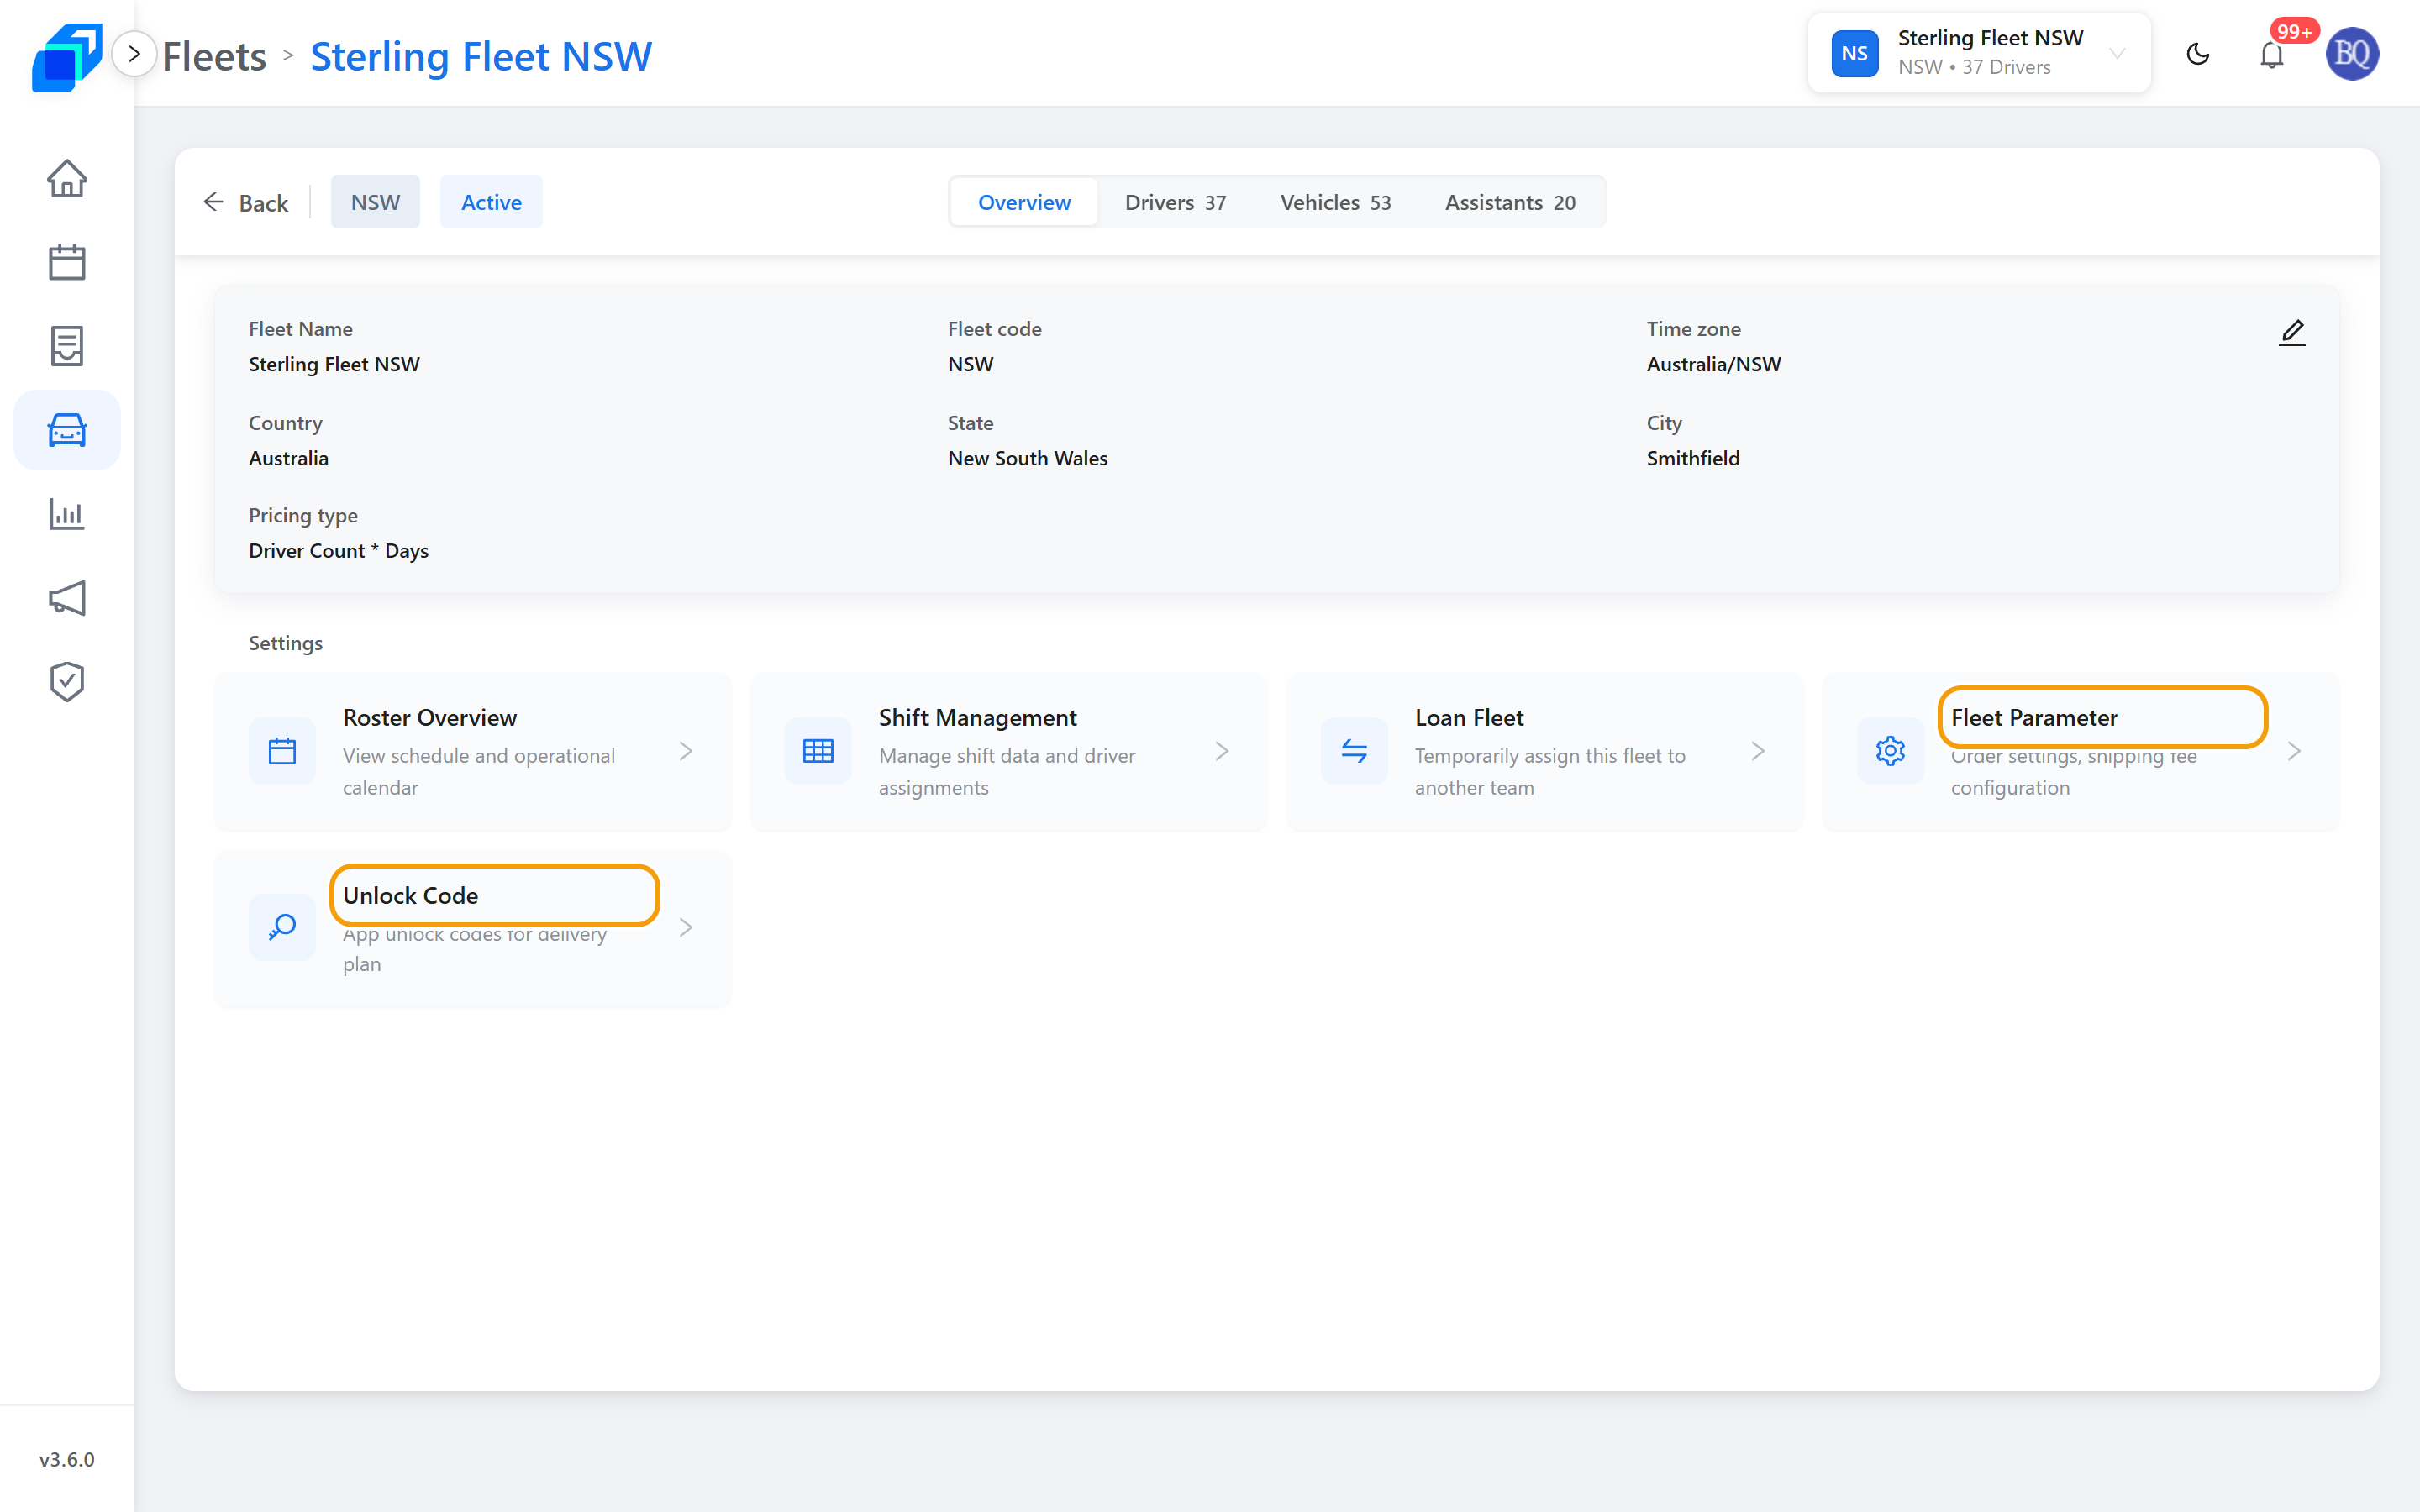Open the shield check icon in sidebar
Screen dimensions: 2420x1512
pyautogui.click(x=67, y=682)
